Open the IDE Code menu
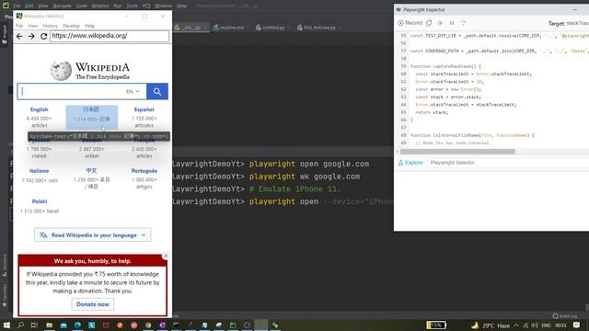 (x=82, y=6)
